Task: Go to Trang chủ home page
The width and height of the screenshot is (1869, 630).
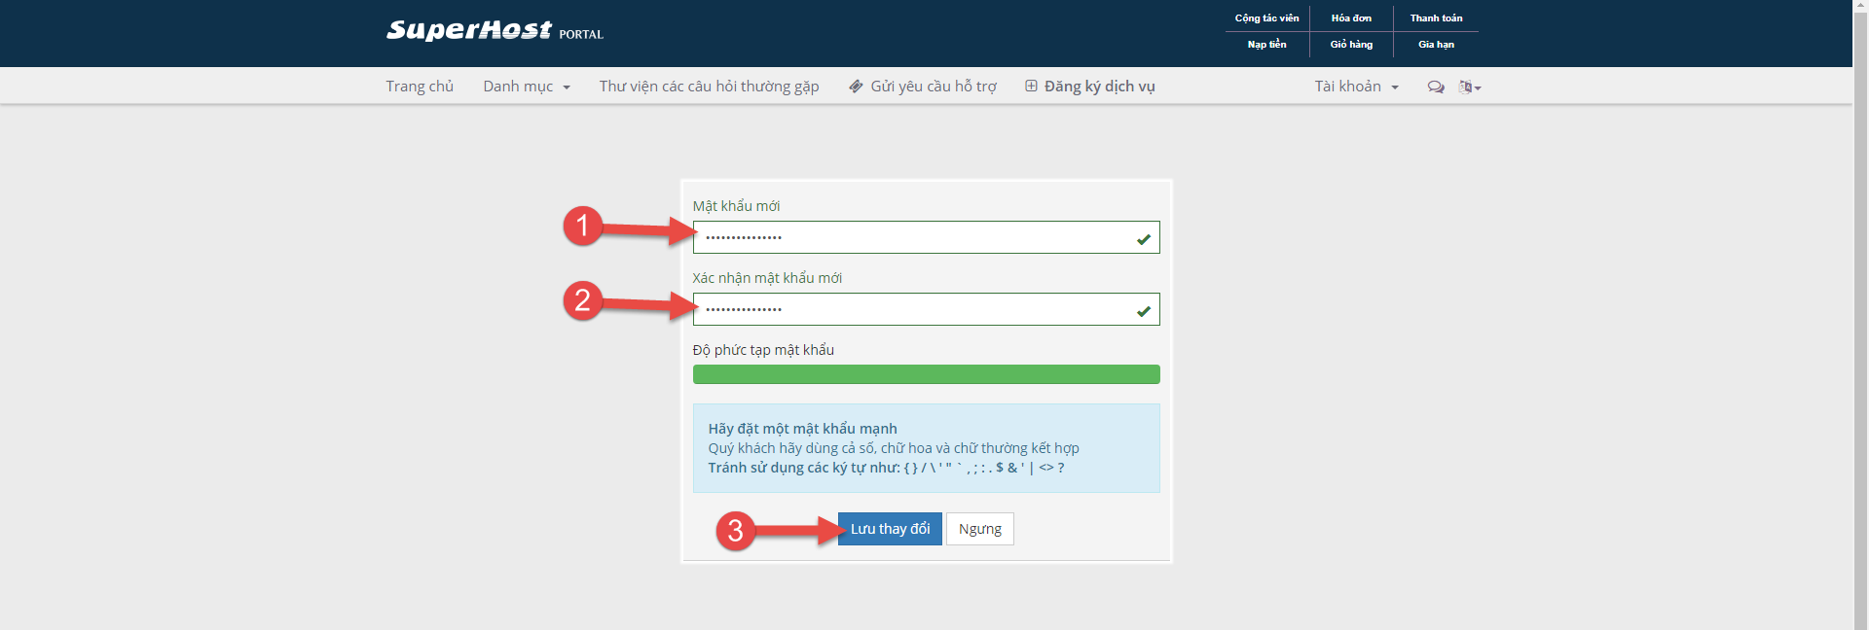Action: pos(420,87)
